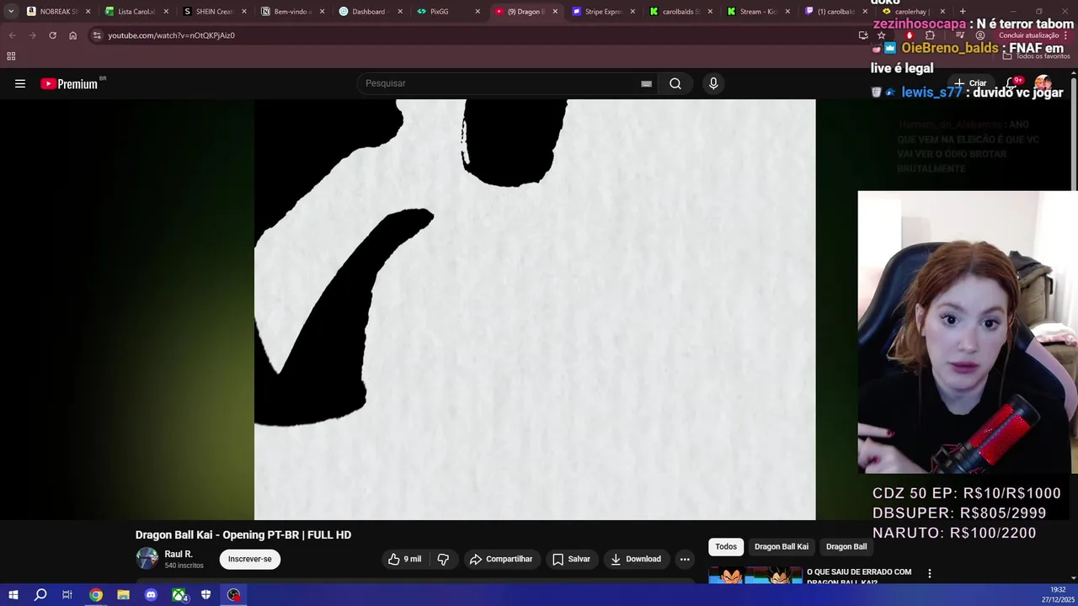Play or pause the Dragon Ball Kai video
Image resolution: width=1078 pixels, height=606 pixels.
[535, 310]
